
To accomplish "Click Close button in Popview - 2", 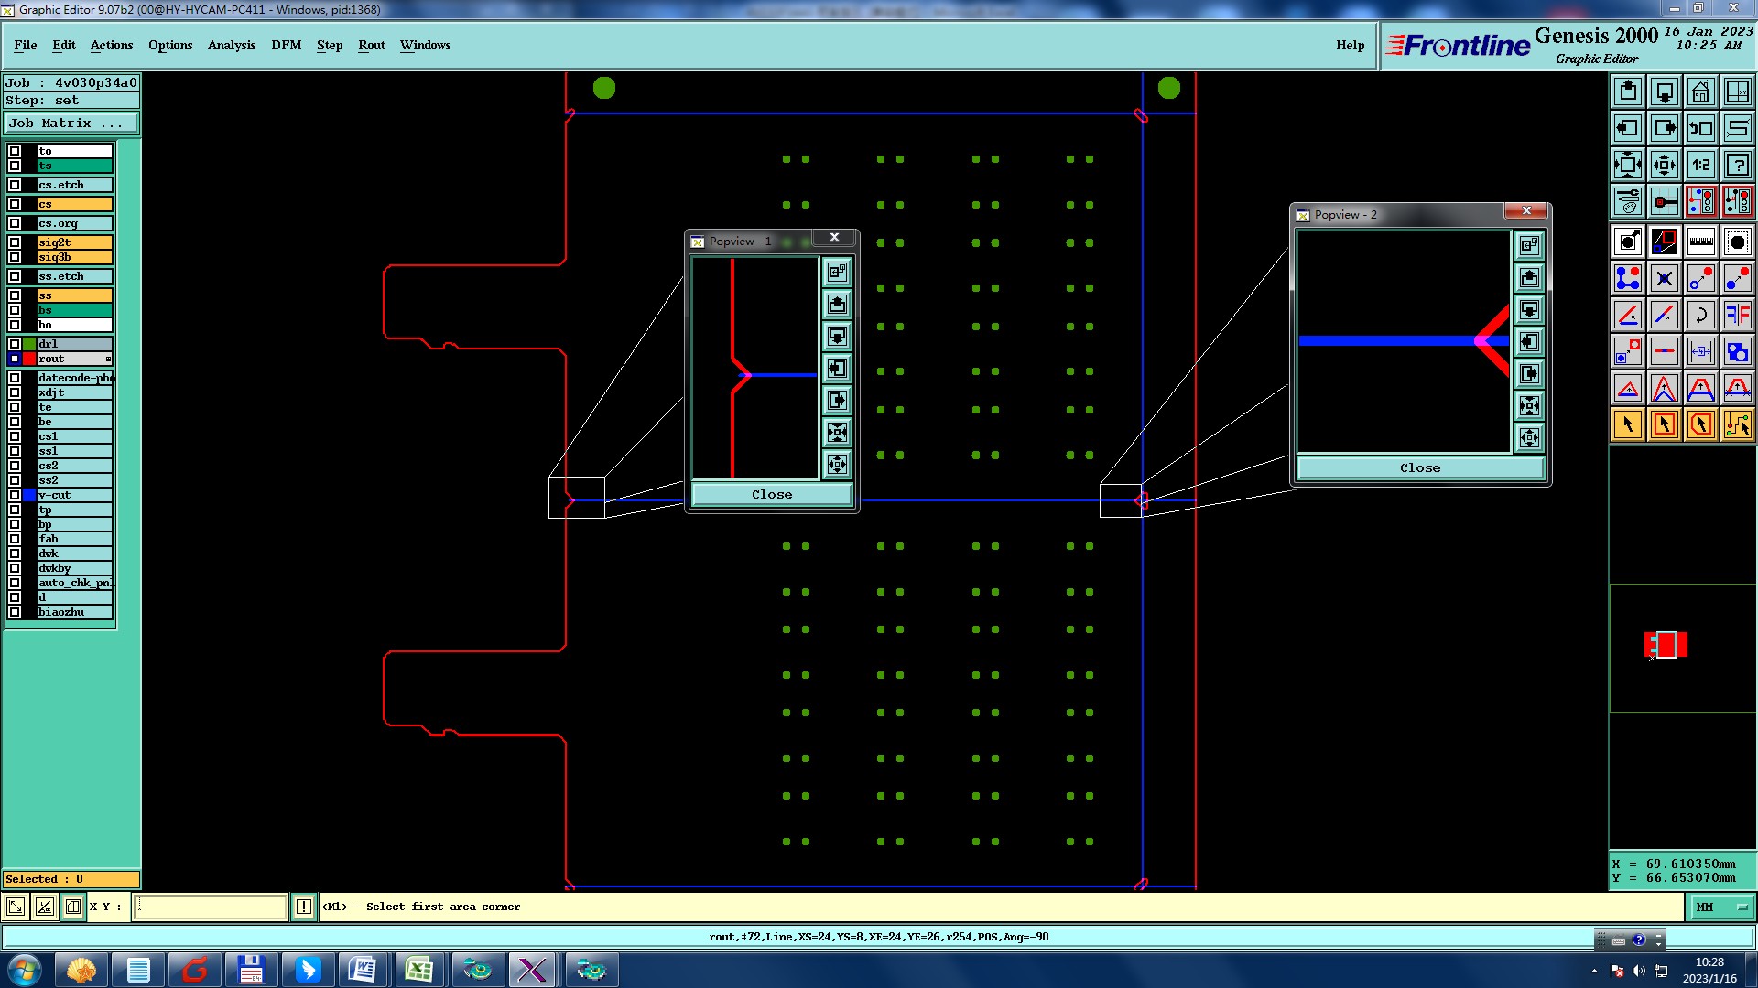I will point(1420,467).
